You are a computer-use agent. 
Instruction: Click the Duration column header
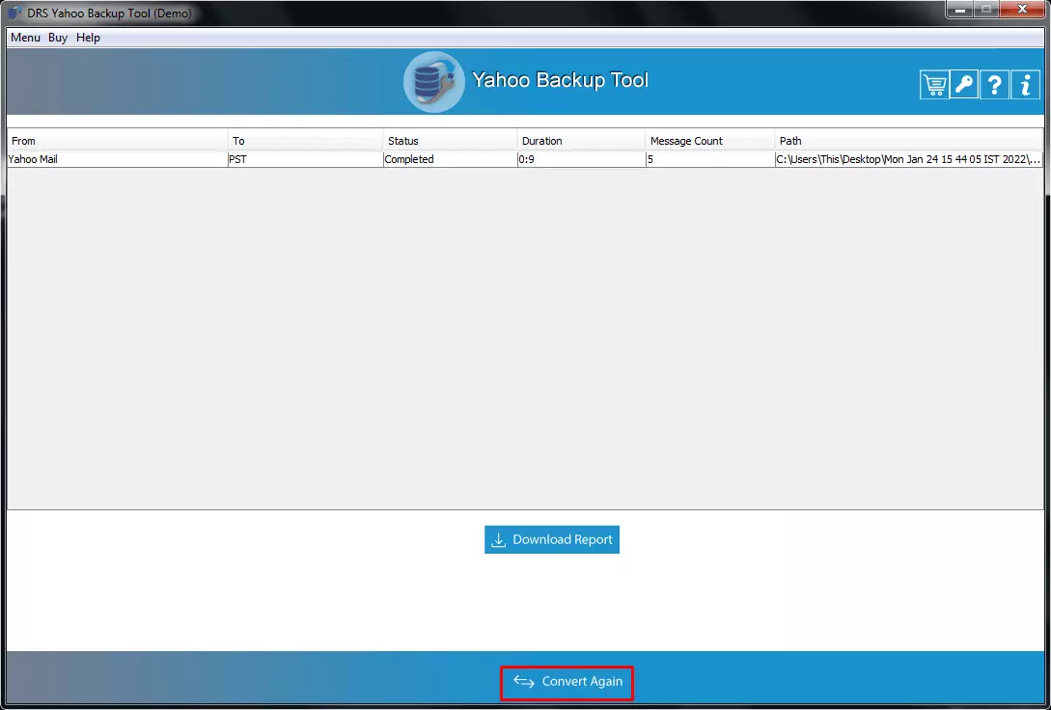tap(582, 141)
